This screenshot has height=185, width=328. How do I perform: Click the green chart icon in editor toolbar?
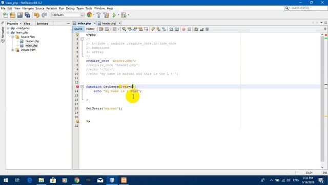tap(196, 29)
